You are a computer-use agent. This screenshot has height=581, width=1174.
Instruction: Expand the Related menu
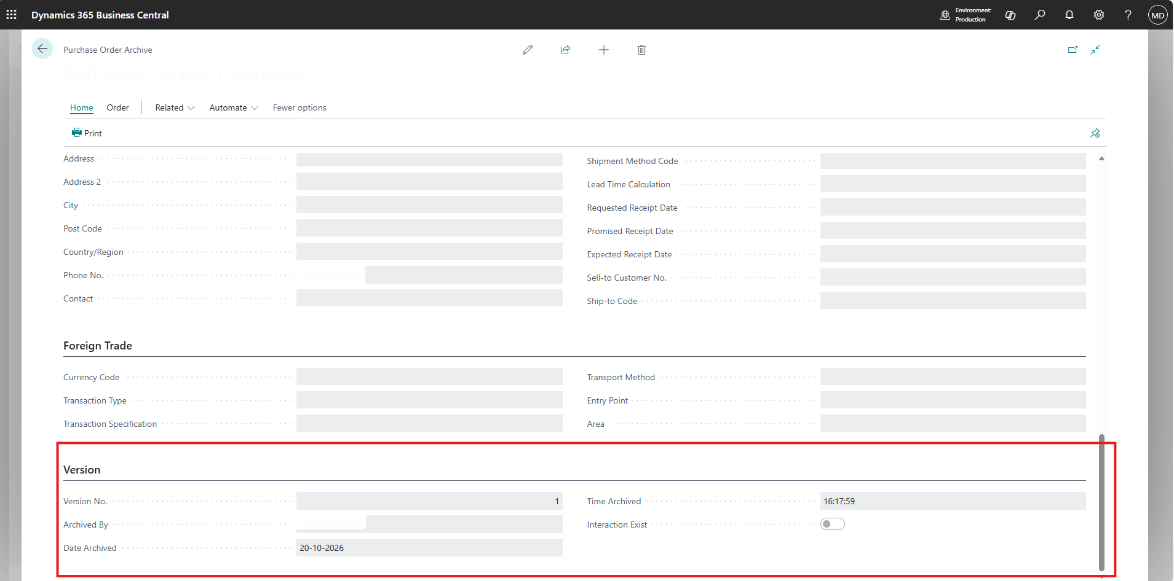(x=175, y=107)
